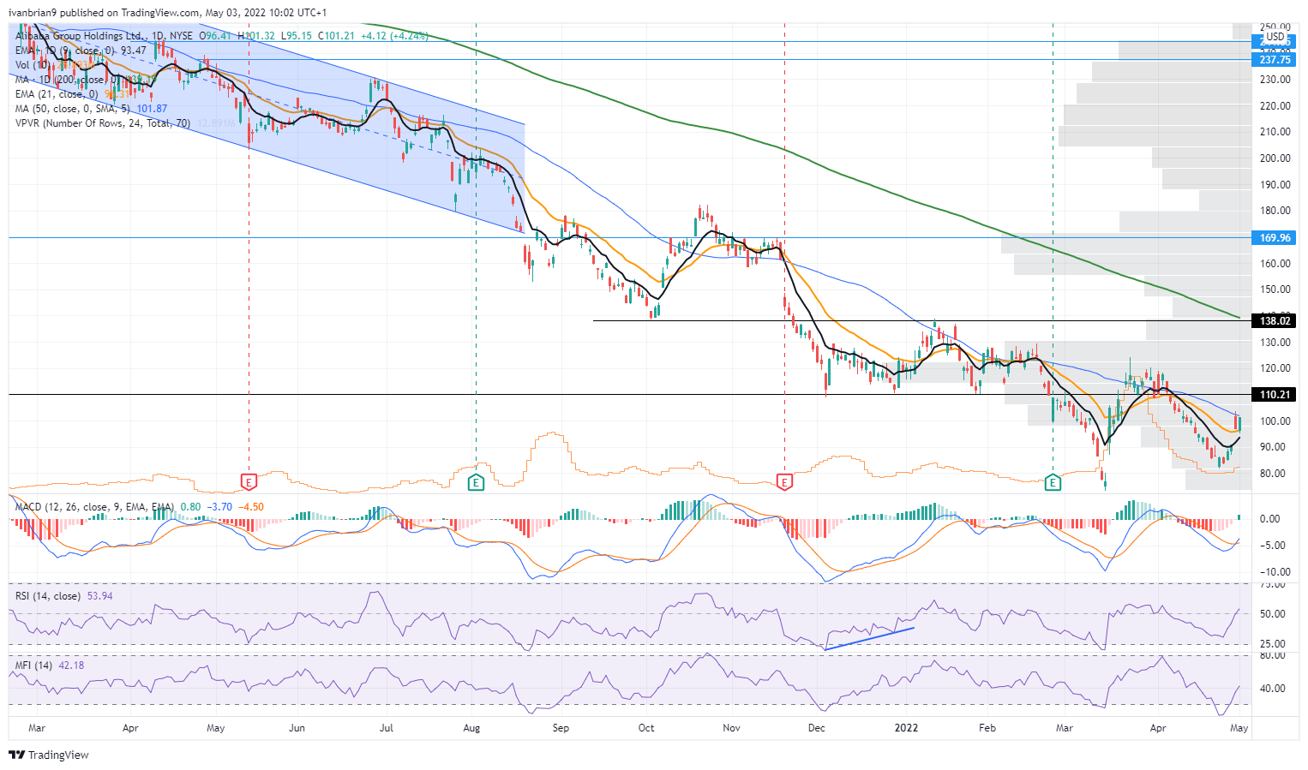Click the 130.00 price axis value
The image size is (1308, 770).
pyautogui.click(x=1275, y=343)
